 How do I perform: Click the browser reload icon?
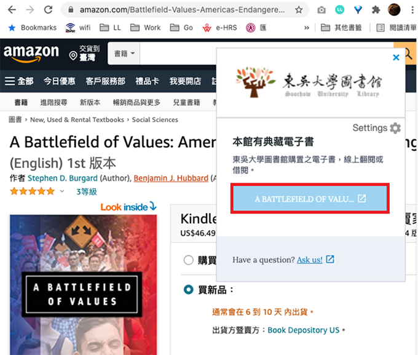pos(48,10)
